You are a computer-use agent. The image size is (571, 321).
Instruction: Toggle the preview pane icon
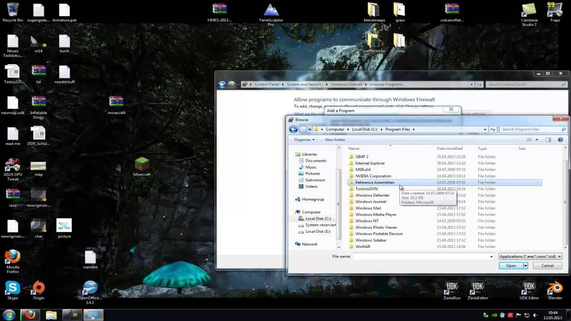(548, 140)
